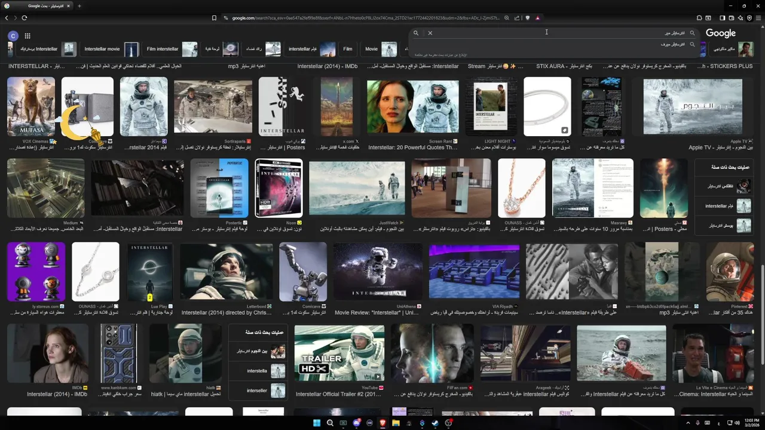765x430 pixels.
Task: Select related search 'interstella'
Action: pos(258,371)
